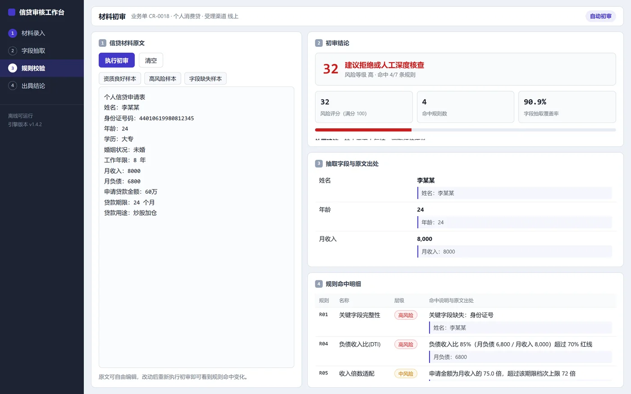631x394 pixels.
Task: Click the R01 rule code cell
Action: (324, 315)
